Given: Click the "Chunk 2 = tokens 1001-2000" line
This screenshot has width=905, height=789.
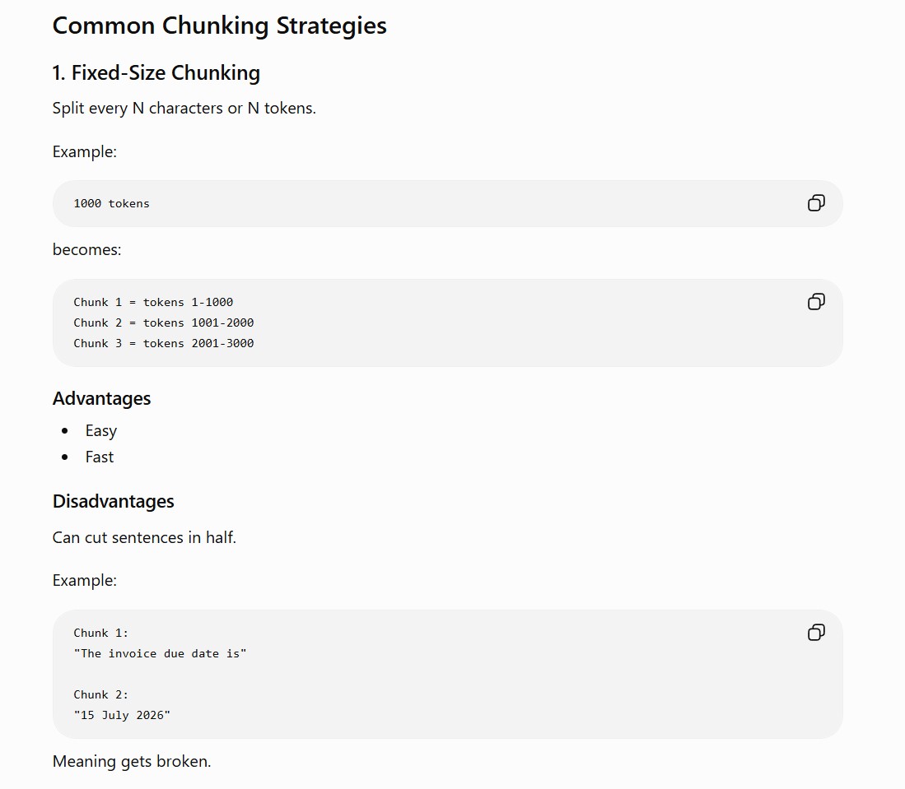Looking at the screenshot, I should coord(163,323).
